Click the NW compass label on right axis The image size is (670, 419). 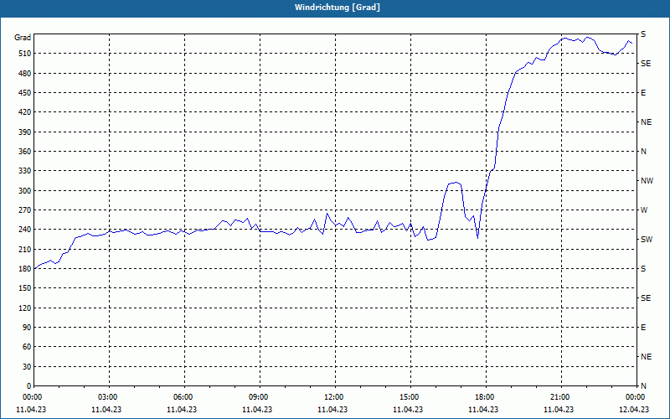click(x=647, y=181)
